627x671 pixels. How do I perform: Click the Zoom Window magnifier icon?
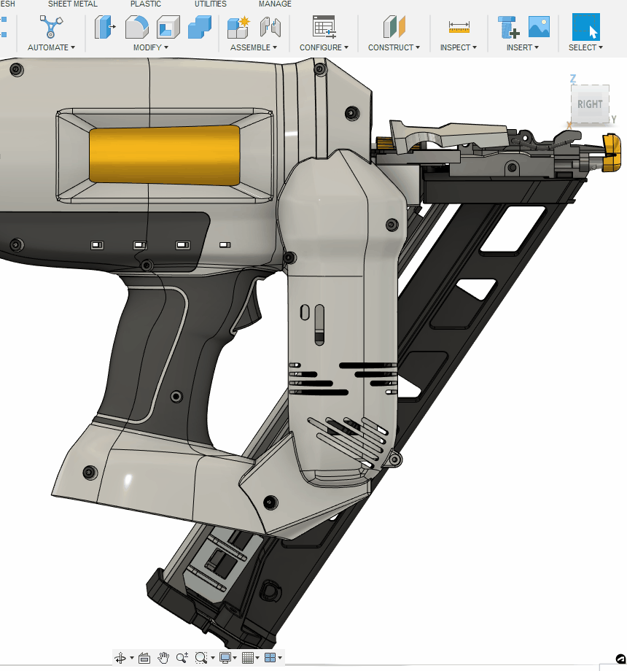pos(200,657)
